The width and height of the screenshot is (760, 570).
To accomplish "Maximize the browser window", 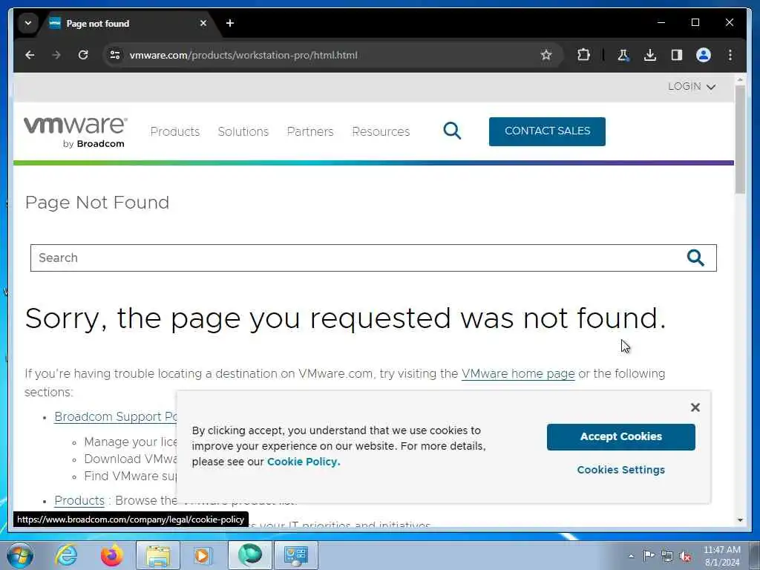I will coord(695,23).
